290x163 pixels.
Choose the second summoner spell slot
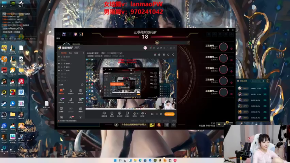[x=158, y=125]
